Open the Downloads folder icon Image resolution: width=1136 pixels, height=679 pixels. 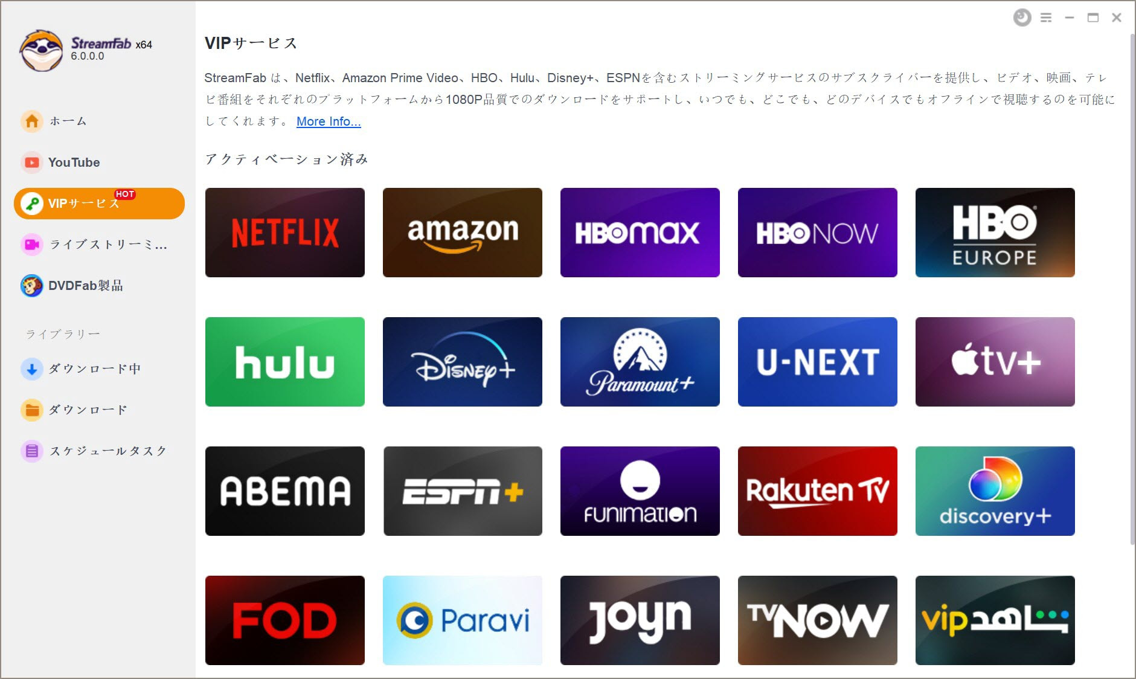tap(32, 410)
